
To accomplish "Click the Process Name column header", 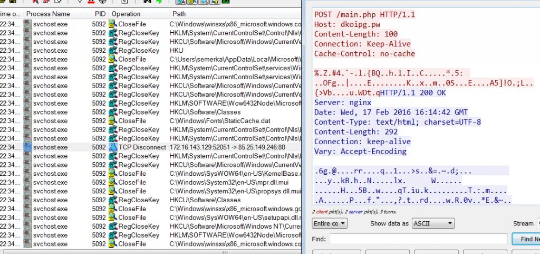I will (x=47, y=14).
